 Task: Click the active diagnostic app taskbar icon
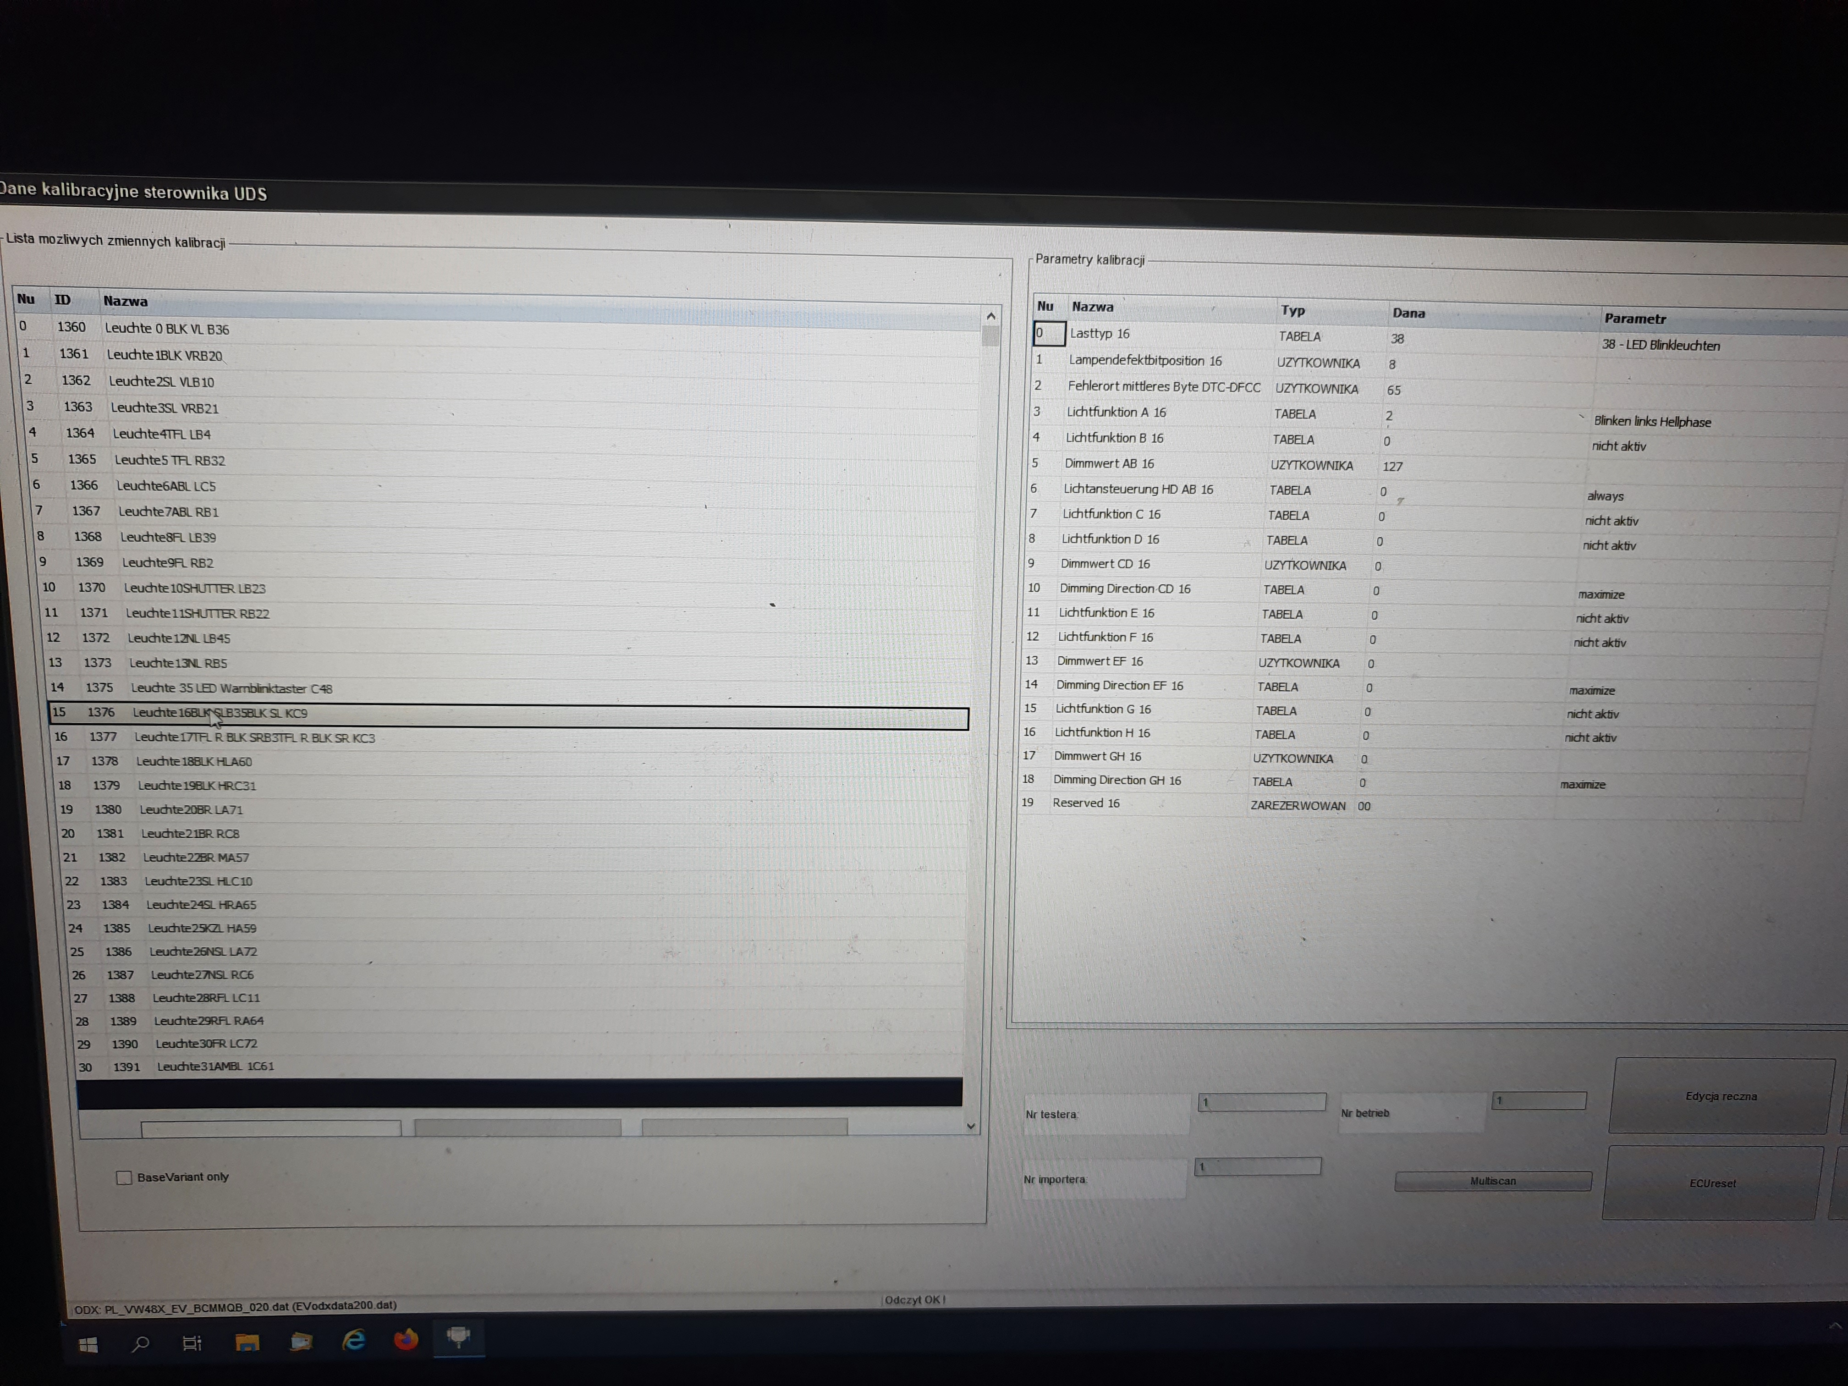458,1337
